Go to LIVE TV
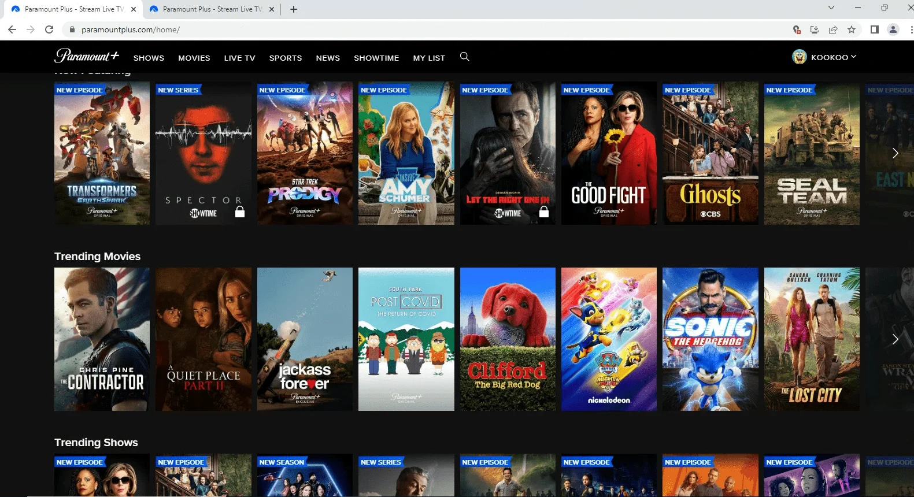Image resolution: width=914 pixels, height=497 pixels. (x=239, y=58)
